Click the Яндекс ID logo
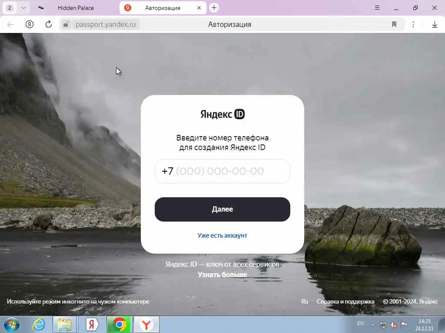This screenshot has height=333, width=445. tap(222, 114)
